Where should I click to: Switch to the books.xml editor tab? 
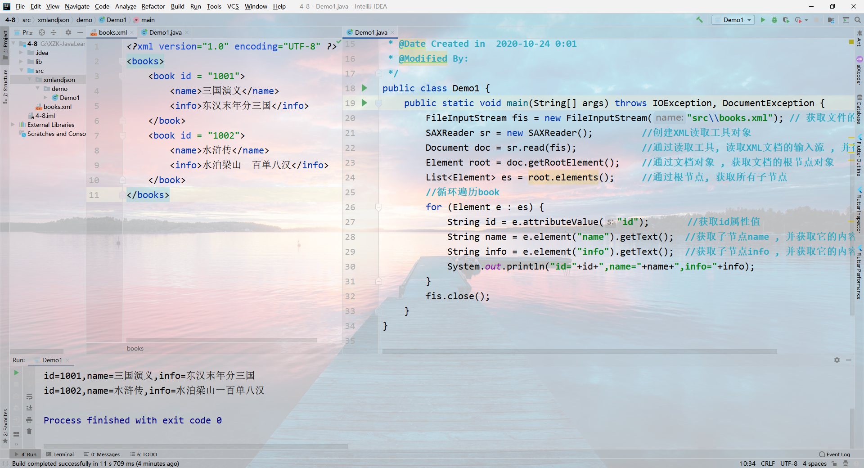[x=112, y=32]
